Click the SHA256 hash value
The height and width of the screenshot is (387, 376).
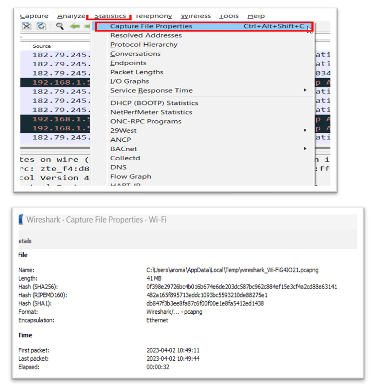[242, 287]
